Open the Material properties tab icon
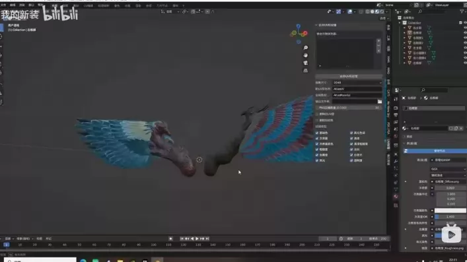Viewport: 467px width, 262px height. point(396,197)
